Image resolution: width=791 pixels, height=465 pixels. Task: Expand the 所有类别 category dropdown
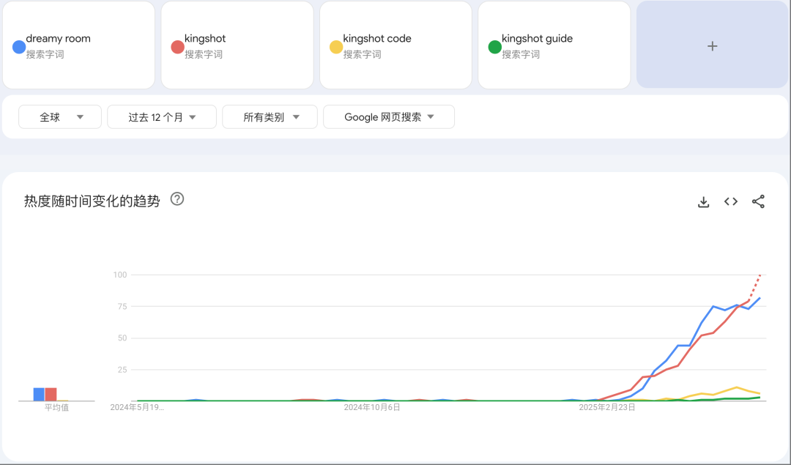click(x=270, y=117)
